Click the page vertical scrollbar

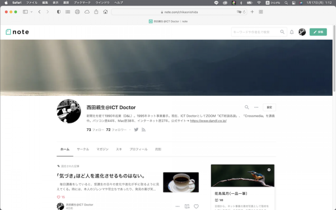tap(334, 59)
